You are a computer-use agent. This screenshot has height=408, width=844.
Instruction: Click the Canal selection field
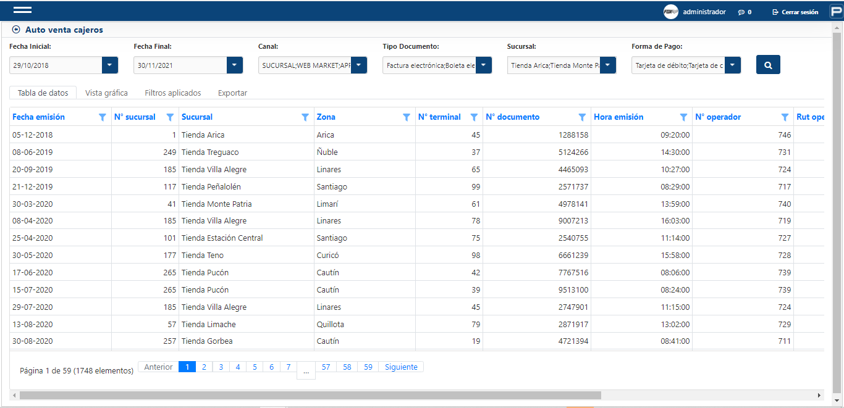(x=305, y=65)
